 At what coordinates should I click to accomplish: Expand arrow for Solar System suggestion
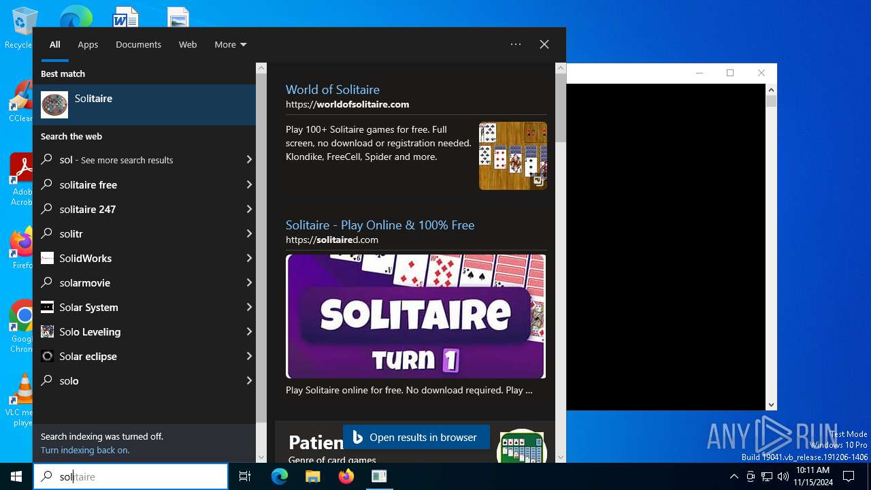pos(249,307)
